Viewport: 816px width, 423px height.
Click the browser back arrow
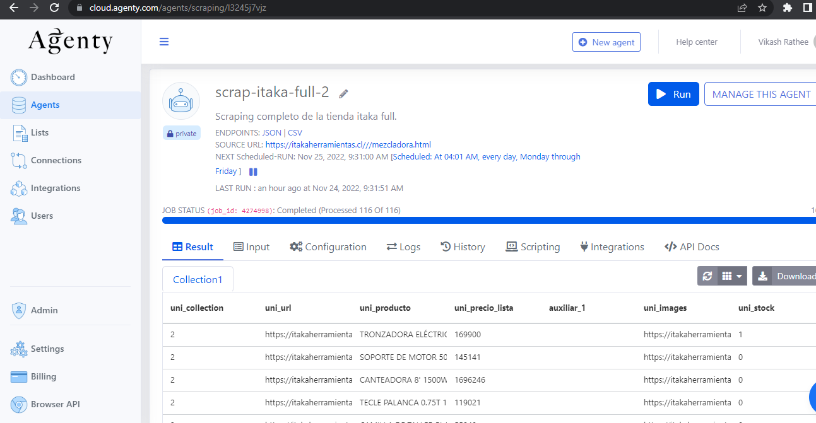(x=13, y=8)
